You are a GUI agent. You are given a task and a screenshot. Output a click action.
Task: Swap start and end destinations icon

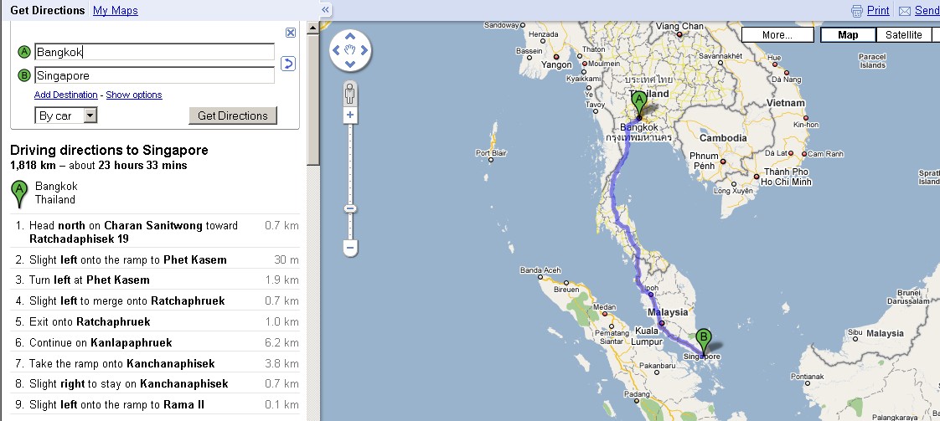tap(287, 64)
